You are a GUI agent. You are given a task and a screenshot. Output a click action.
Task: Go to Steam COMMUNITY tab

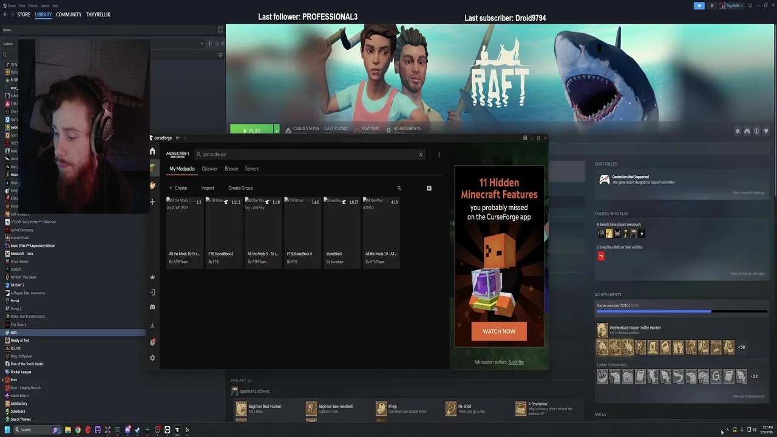click(x=69, y=15)
